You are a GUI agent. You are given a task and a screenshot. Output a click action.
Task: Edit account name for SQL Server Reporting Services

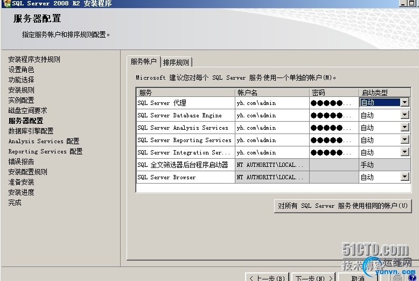click(x=272, y=140)
